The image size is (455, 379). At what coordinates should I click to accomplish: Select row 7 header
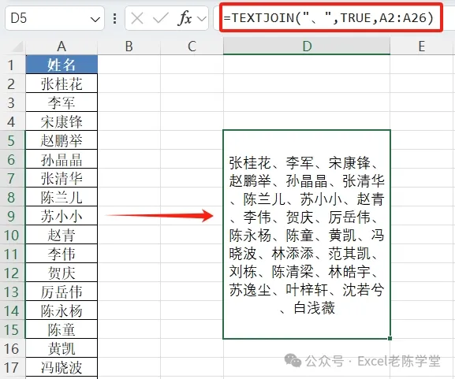point(13,178)
